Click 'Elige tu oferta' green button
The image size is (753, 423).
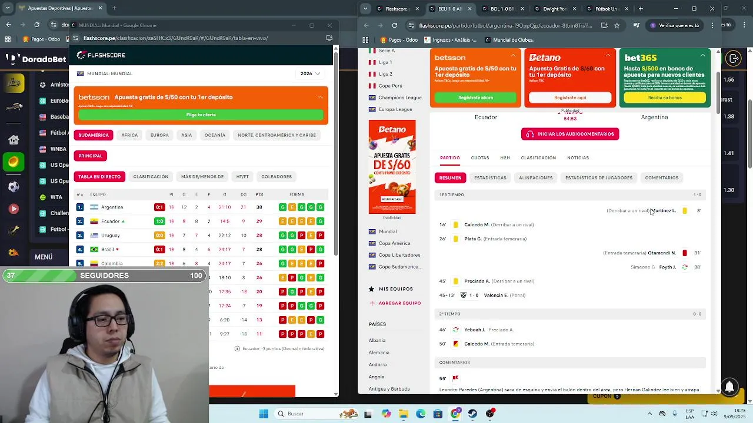point(201,115)
